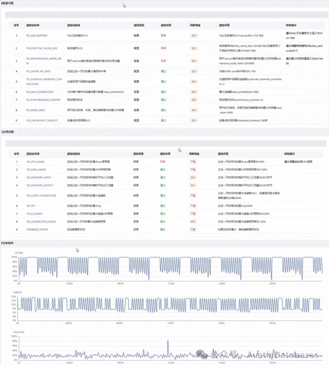The image size is (329, 368).
Task: Open the PG_MEM_USAGE resource item
Action: pyautogui.click(x=36, y=170)
